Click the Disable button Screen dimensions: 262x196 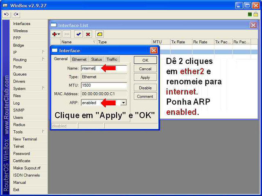click(x=145, y=88)
